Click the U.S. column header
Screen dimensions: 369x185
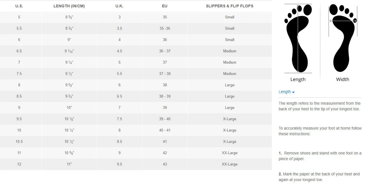[19, 6]
